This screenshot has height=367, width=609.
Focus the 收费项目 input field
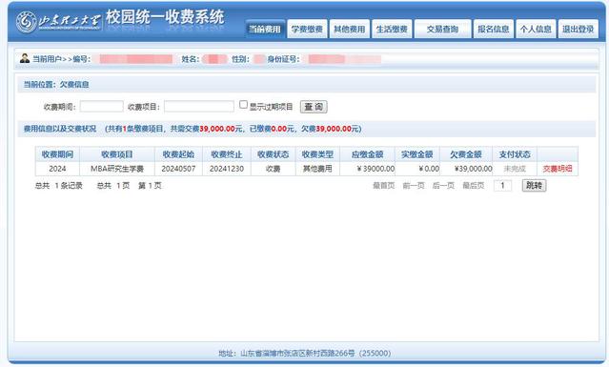[x=199, y=107]
